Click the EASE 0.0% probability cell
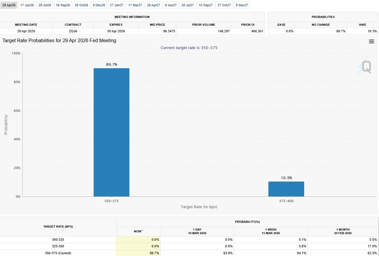Screen dimensions: 379x256 pos(281,31)
